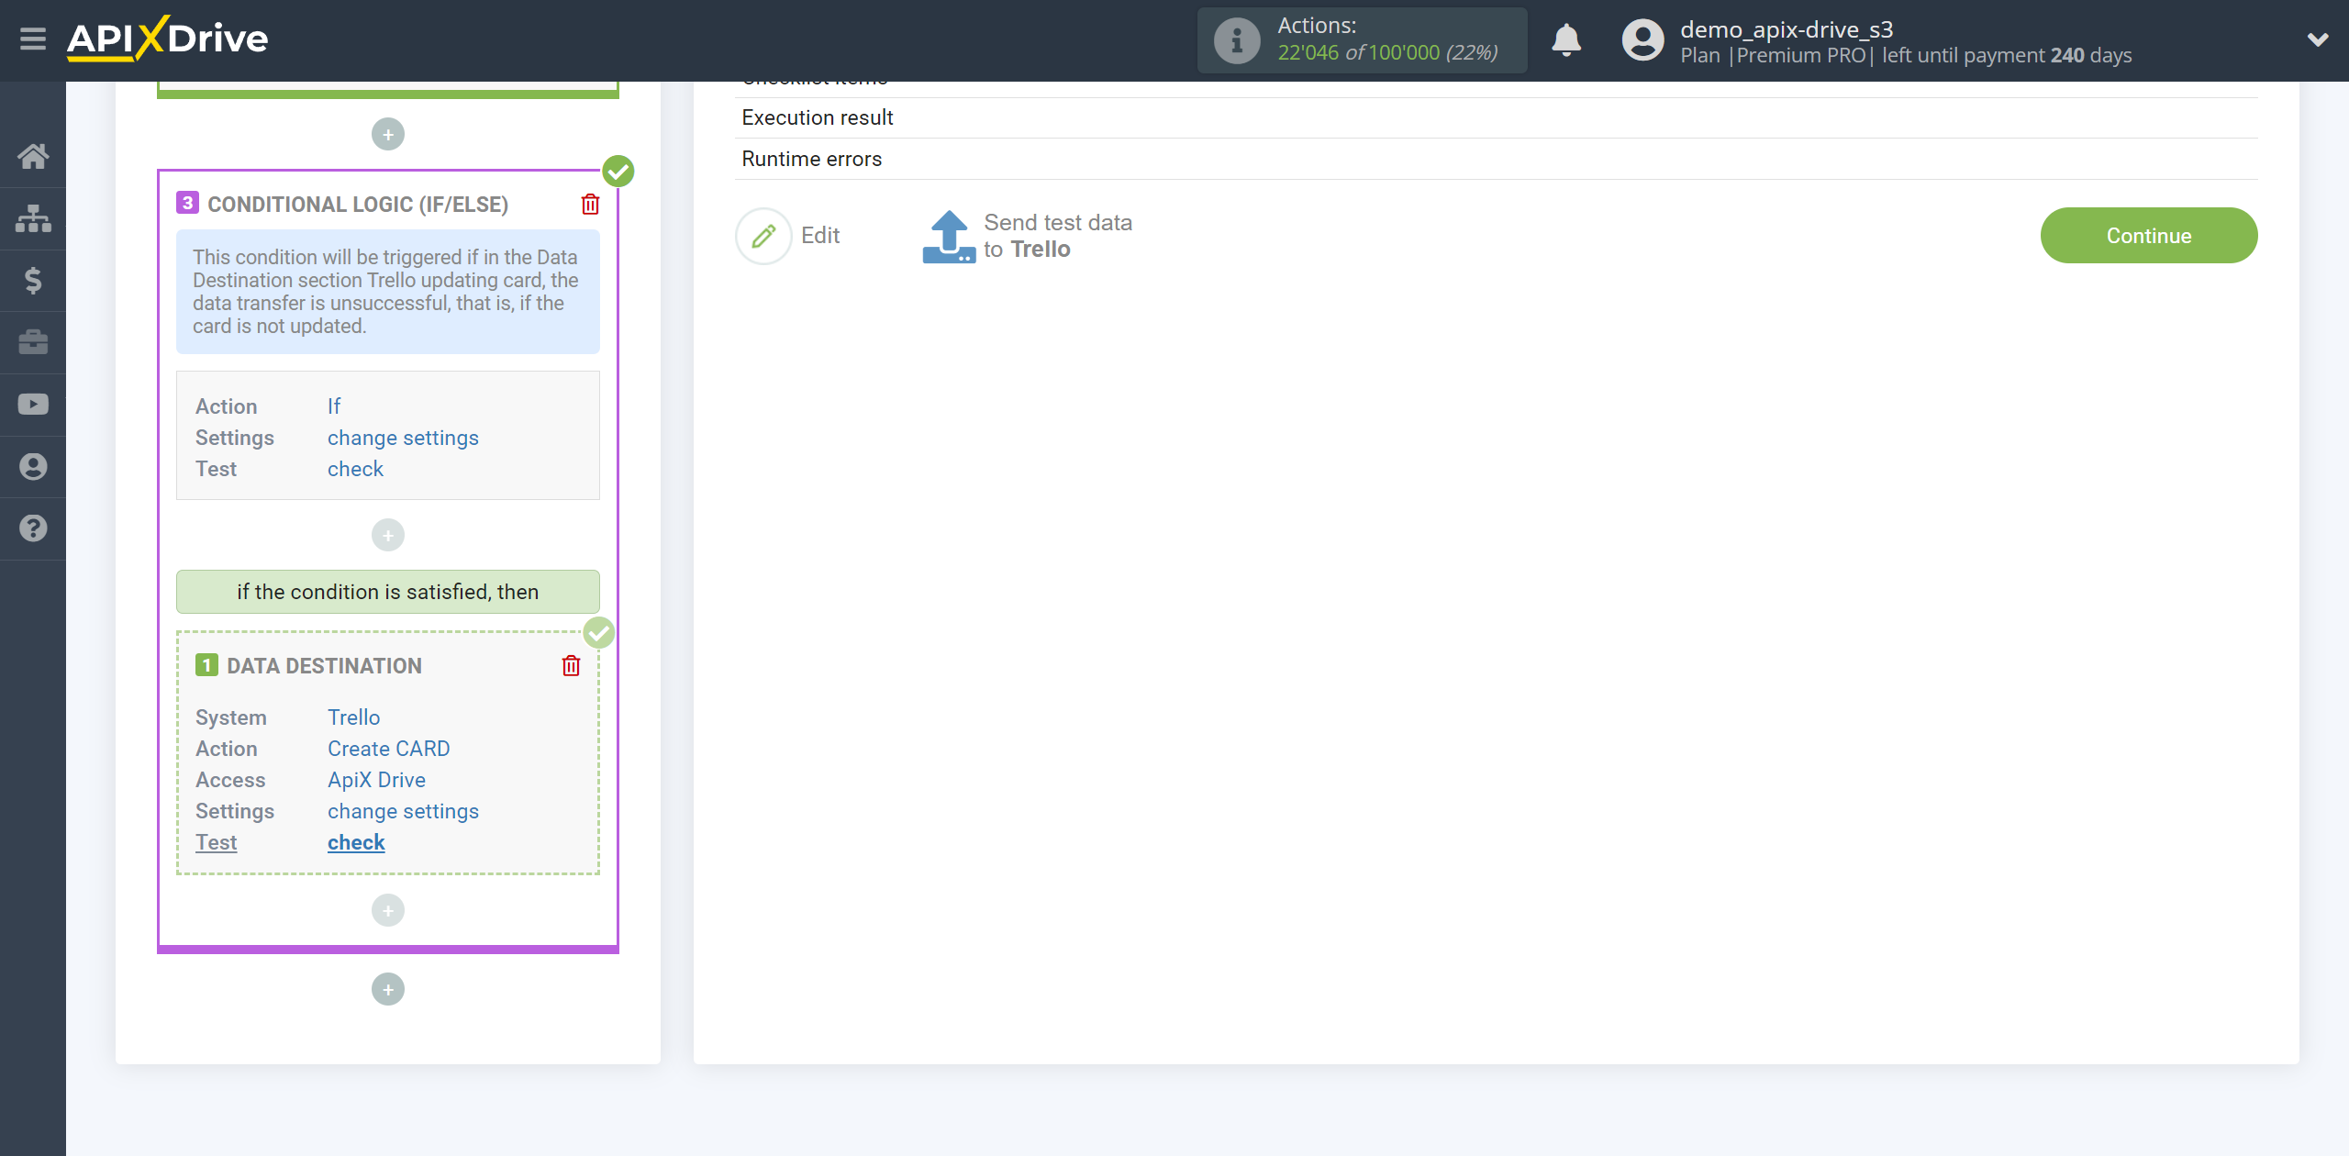The height and width of the screenshot is (1156, 2349).
Task: Go to Home in sidebar
Action: pyautogui.click(x=33, y=156)
